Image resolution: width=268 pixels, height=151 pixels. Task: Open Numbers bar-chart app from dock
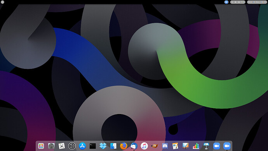point(196,146)
